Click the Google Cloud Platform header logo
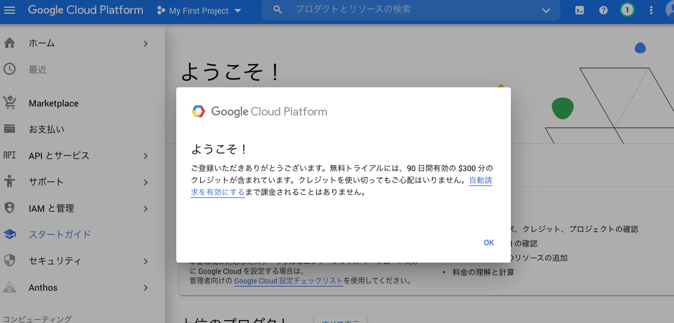Viewport: 674px width, 323px height. pos(85,10)
